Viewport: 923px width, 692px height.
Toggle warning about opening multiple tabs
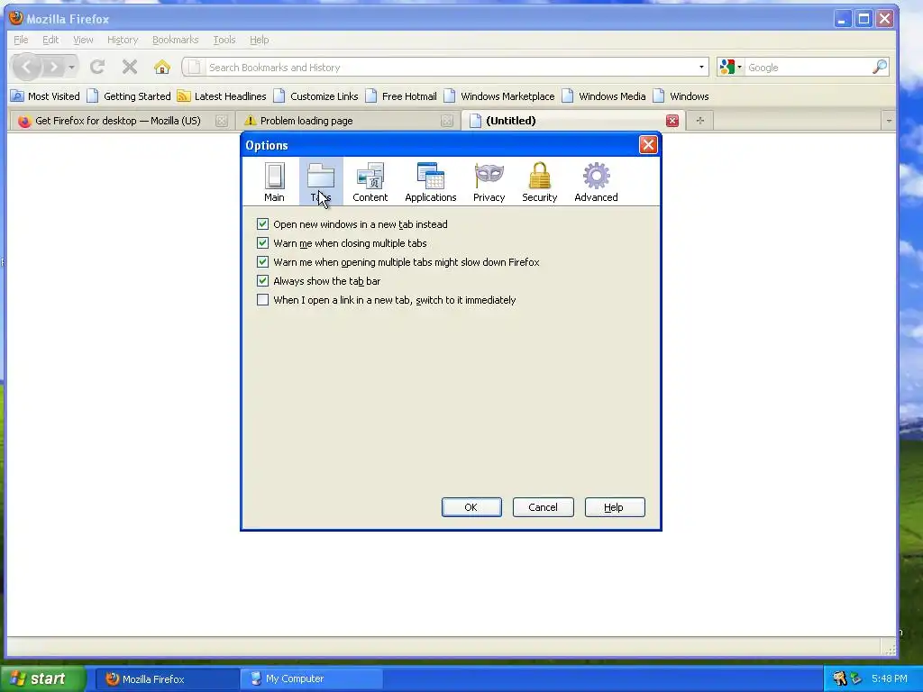[x=262, y=262]
